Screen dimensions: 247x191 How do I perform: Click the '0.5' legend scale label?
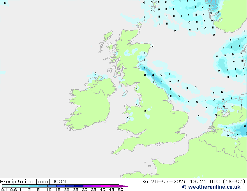tap(14, 189)
